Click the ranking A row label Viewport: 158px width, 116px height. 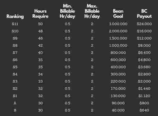pos(15,103)
